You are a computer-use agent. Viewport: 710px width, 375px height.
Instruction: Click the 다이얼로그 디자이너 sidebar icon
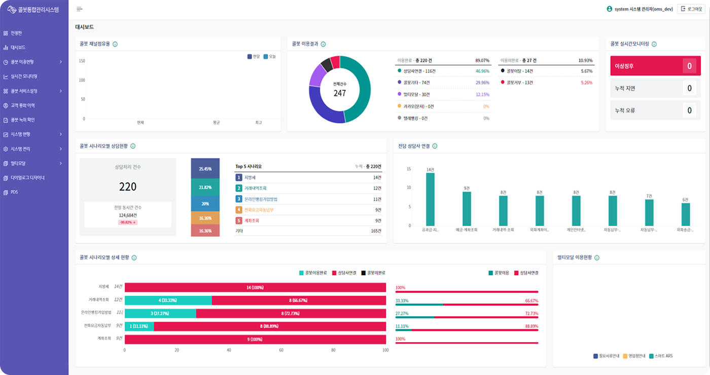pyautogui.click(x=6, y=178)
